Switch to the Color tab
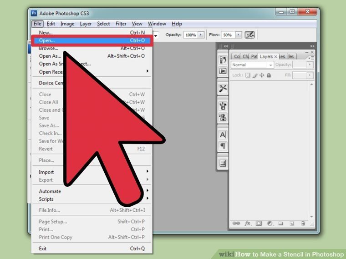Image resolution: width=346 pixels, height=259 pixels. coord(237,57)
